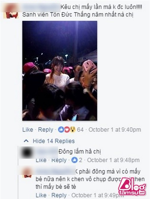Image resolution: width=150 pixels, height=199 pixels.
Task: Open the October 1 at 9:40pm timestamp
Action: click(115, 130)
